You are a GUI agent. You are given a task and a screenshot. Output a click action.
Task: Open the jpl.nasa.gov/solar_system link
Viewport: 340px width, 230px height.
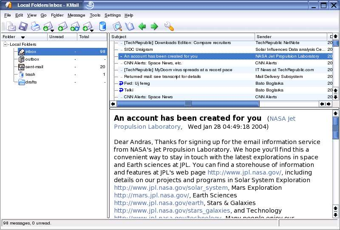(x=171, y=188)
